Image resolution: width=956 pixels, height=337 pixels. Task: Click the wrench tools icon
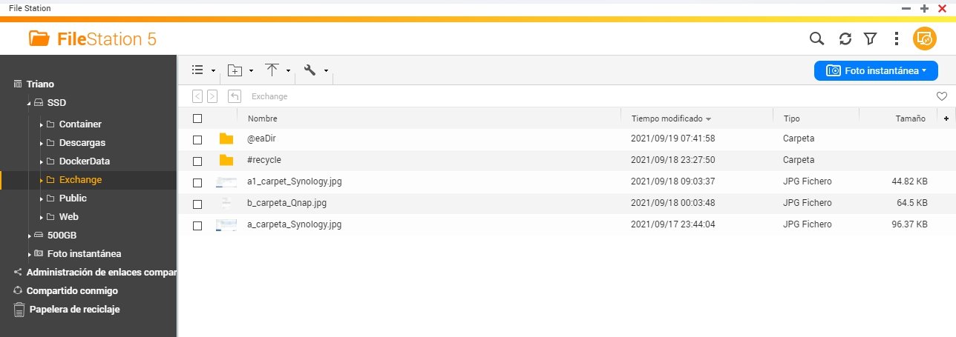(x=310, y=70)
